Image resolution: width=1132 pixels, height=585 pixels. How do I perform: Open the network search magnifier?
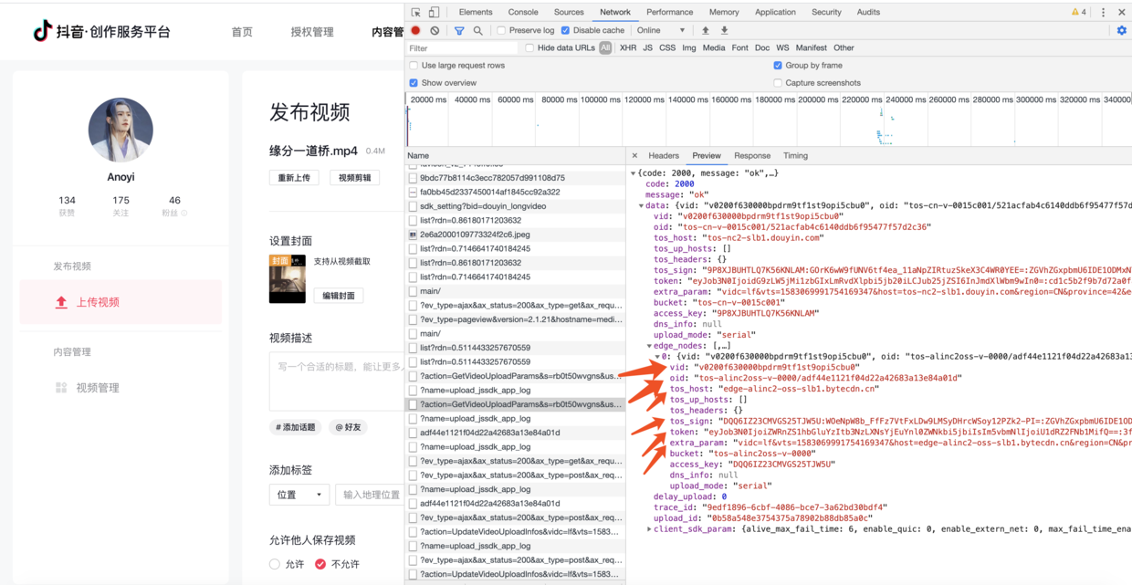pyautogui.click(x=477, y=30)
